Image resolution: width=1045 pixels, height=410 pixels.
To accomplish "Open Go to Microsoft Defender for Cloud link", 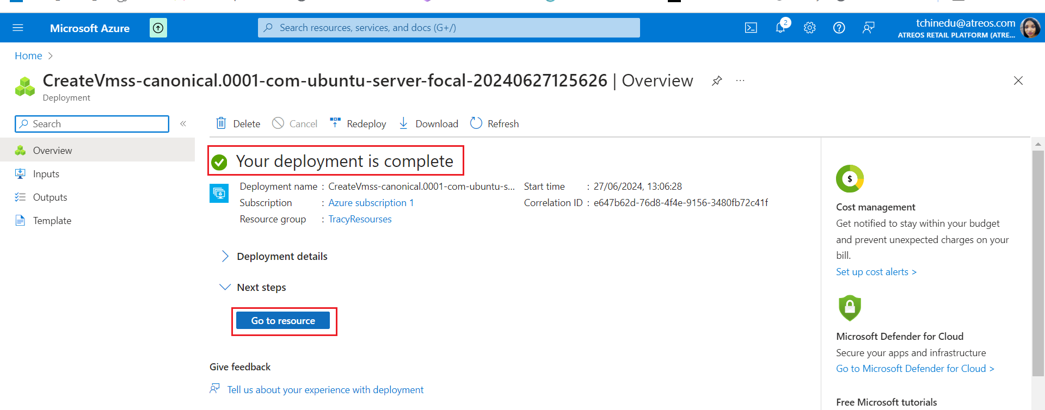I will [x=915, y=369].
